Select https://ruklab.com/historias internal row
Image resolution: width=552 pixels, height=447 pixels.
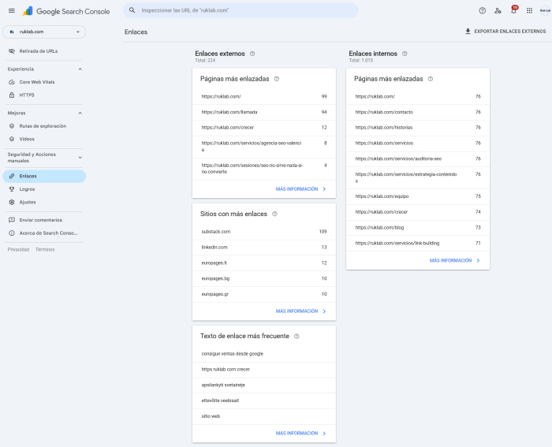(418, 128)
